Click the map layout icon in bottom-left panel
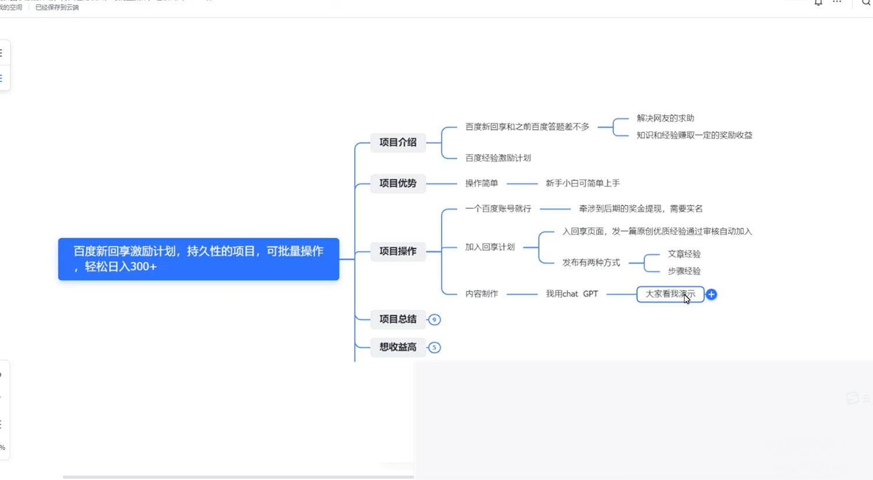The width and height of the screenshot is (873, 480). point(2,425)
